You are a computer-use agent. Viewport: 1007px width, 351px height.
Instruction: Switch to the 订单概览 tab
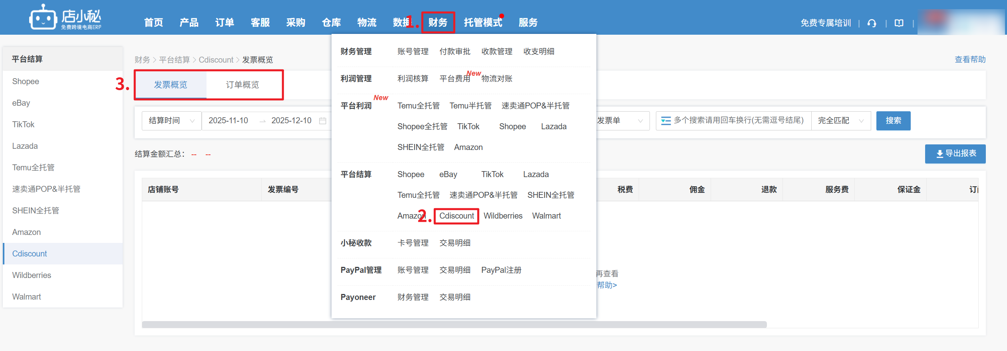[242, 85]
